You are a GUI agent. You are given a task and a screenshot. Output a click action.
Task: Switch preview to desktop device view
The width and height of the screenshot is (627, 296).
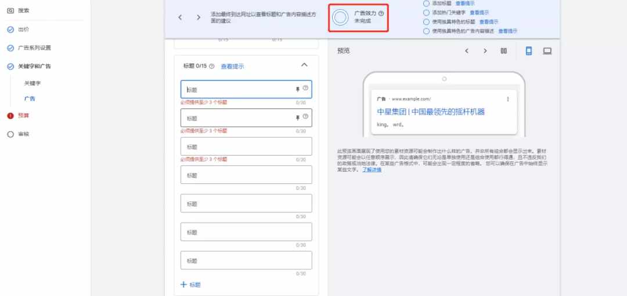(x=547, y=51)
